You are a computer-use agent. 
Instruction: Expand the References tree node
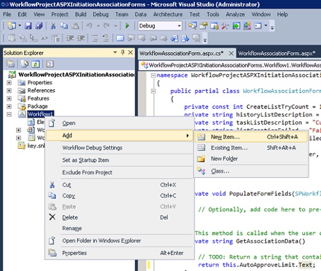(9, 91)
